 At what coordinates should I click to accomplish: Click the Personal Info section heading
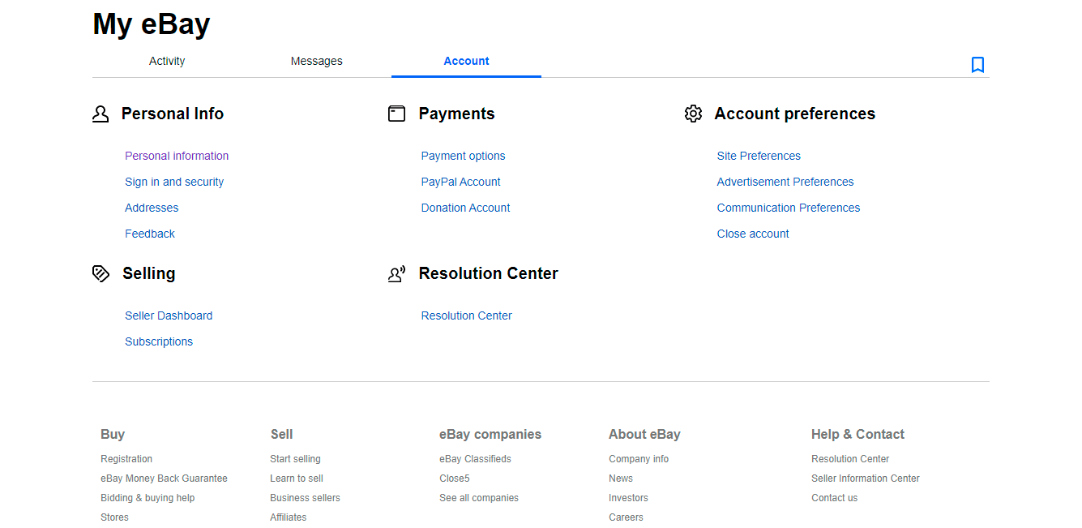coord(173,114)
